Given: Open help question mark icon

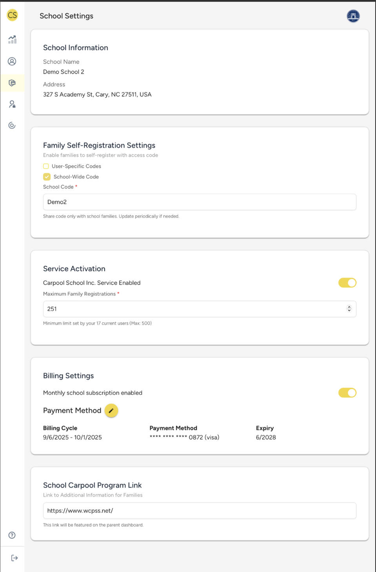Looking at the screenshot, I should point(12,535).
